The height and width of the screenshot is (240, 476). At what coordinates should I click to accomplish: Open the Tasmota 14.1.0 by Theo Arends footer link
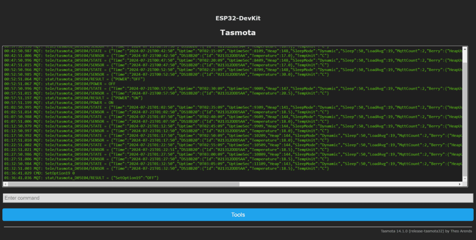tap(426, 231)
